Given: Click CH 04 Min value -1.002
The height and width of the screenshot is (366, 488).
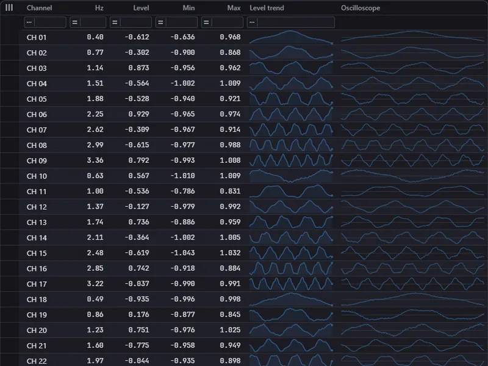Looking at the screenshot, I should (x=182, y=84).
